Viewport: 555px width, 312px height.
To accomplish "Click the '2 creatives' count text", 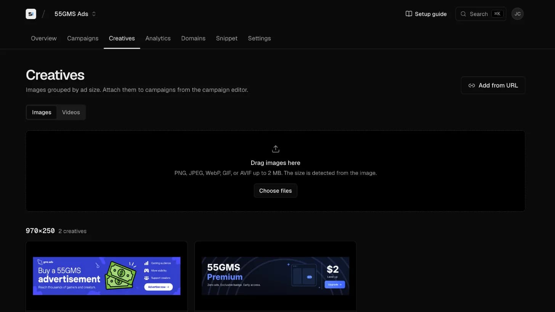I will (72, 231).
